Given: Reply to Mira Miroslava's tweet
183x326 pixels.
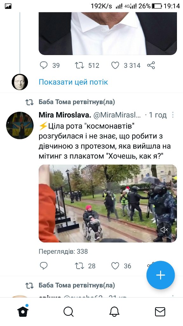Looking at the screenshot, I should coord(44,266).
